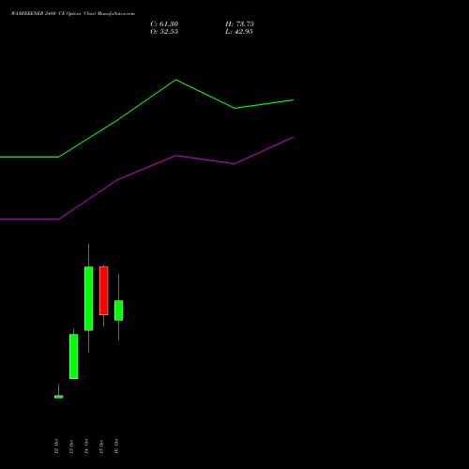Click the chart title text at top left

[x=73, y=14]
